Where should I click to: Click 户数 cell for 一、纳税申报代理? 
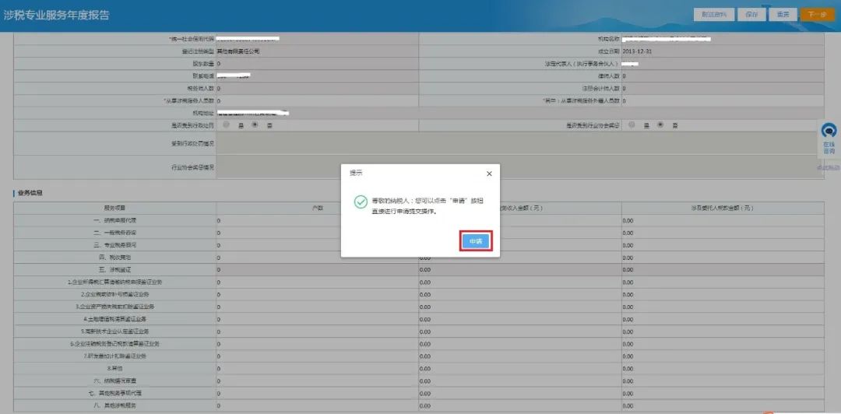click(317, 220)
